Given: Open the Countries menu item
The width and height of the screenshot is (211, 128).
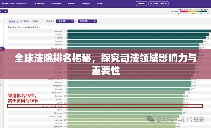Looking at the screenshot, I should tap(56, 4).
